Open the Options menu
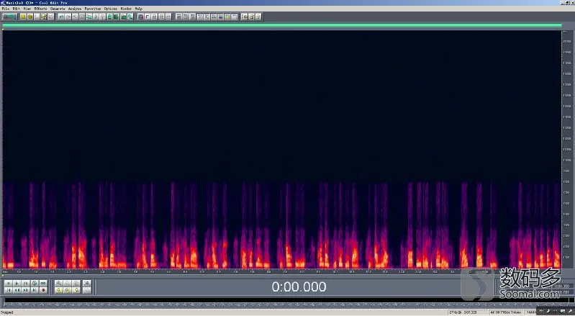 110,9
